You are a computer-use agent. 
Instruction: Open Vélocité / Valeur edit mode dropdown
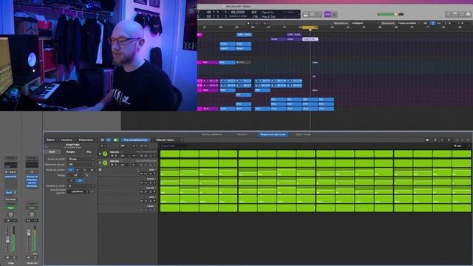coord(169,140)
